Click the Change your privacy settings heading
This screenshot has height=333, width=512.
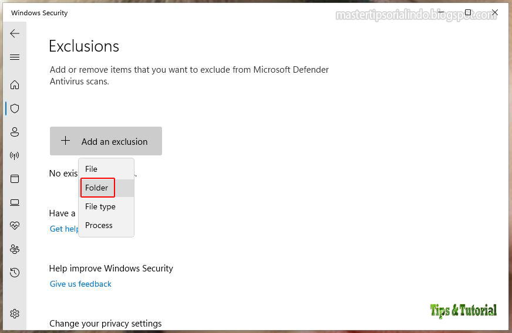(x=106, y=323)
